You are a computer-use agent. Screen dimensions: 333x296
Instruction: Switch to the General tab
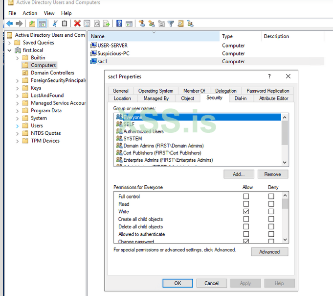point(121,91)
